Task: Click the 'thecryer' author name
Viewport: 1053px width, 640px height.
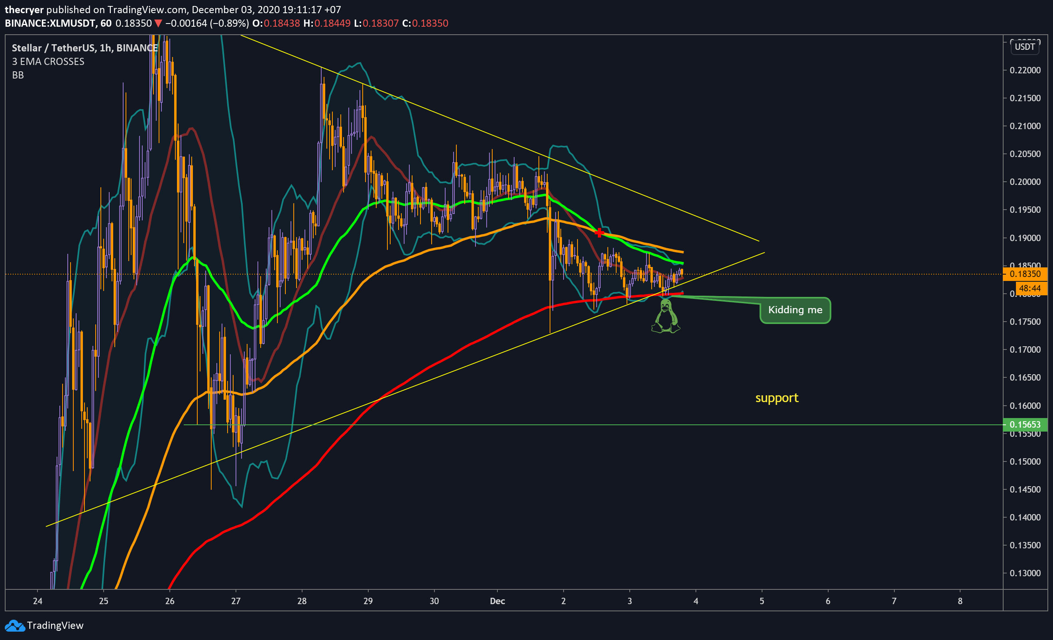Action: (x=24, y=10)
